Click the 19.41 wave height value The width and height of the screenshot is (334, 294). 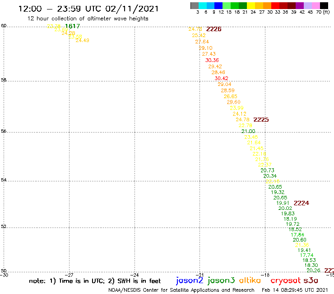(x=304, y=250)
